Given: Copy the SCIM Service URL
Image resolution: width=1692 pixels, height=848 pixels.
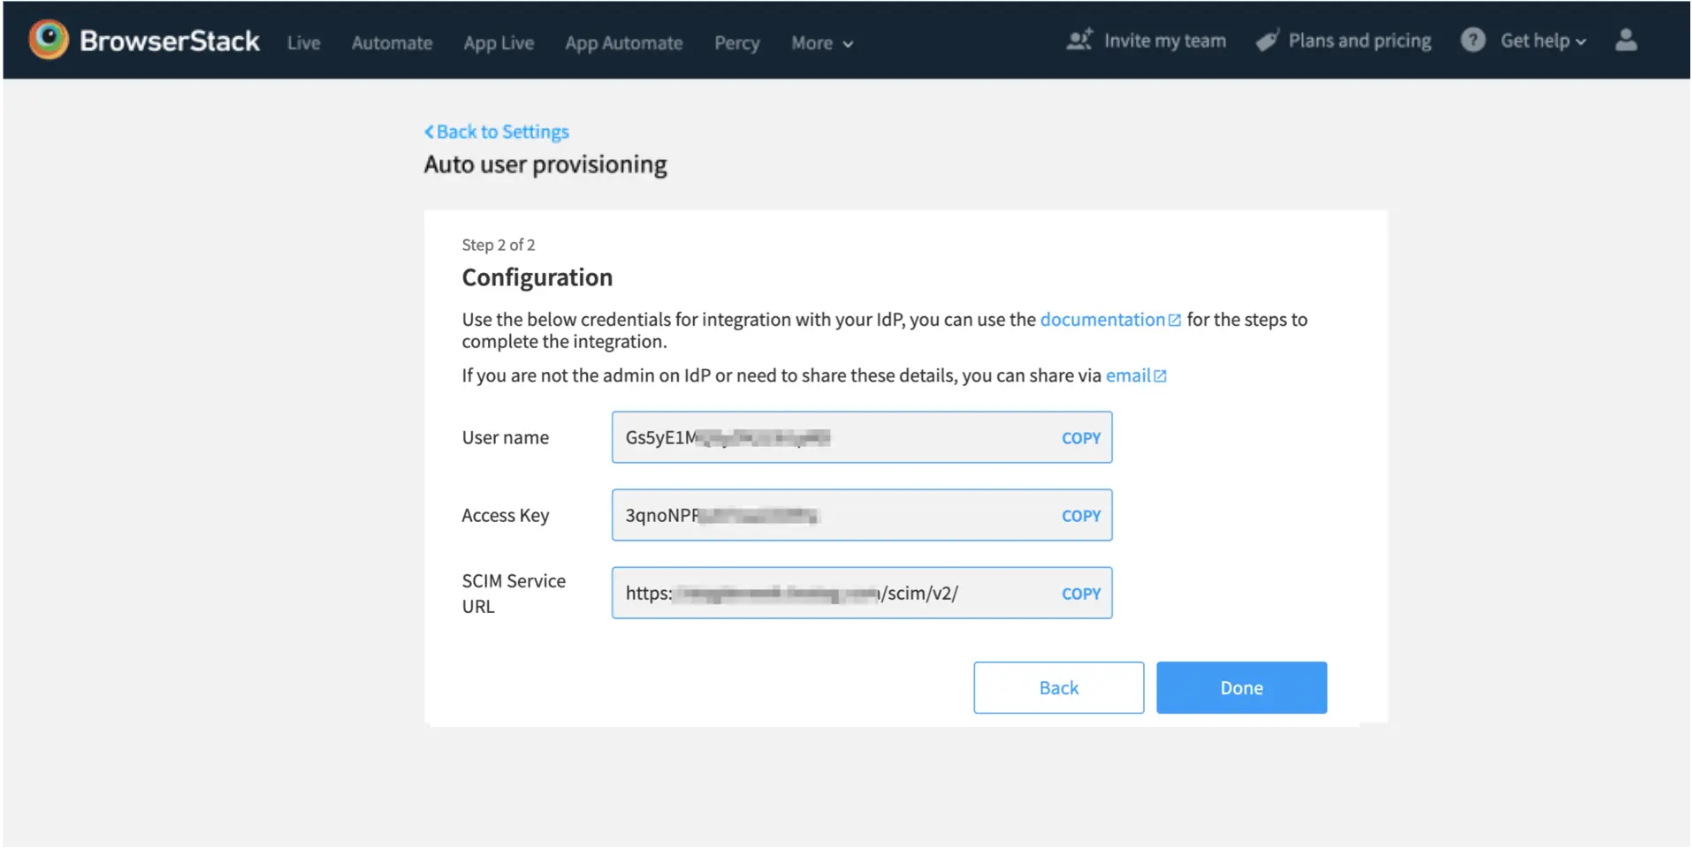Looking at the screenshot, I should 1080,594.
